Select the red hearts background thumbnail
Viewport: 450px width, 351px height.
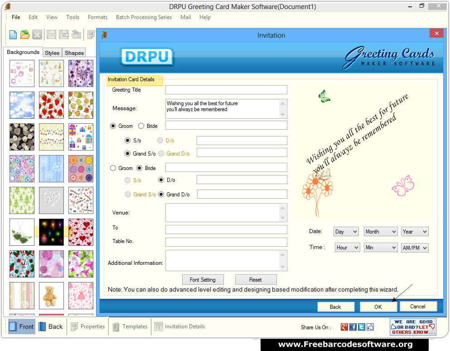[81, 232]
